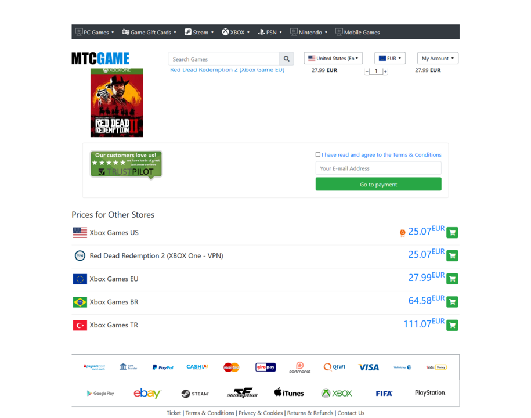Image resolution: width=531 pixels, height=418 pixels.
Task: Click the STEAM brand logo in footer
Action: (195, 394)
